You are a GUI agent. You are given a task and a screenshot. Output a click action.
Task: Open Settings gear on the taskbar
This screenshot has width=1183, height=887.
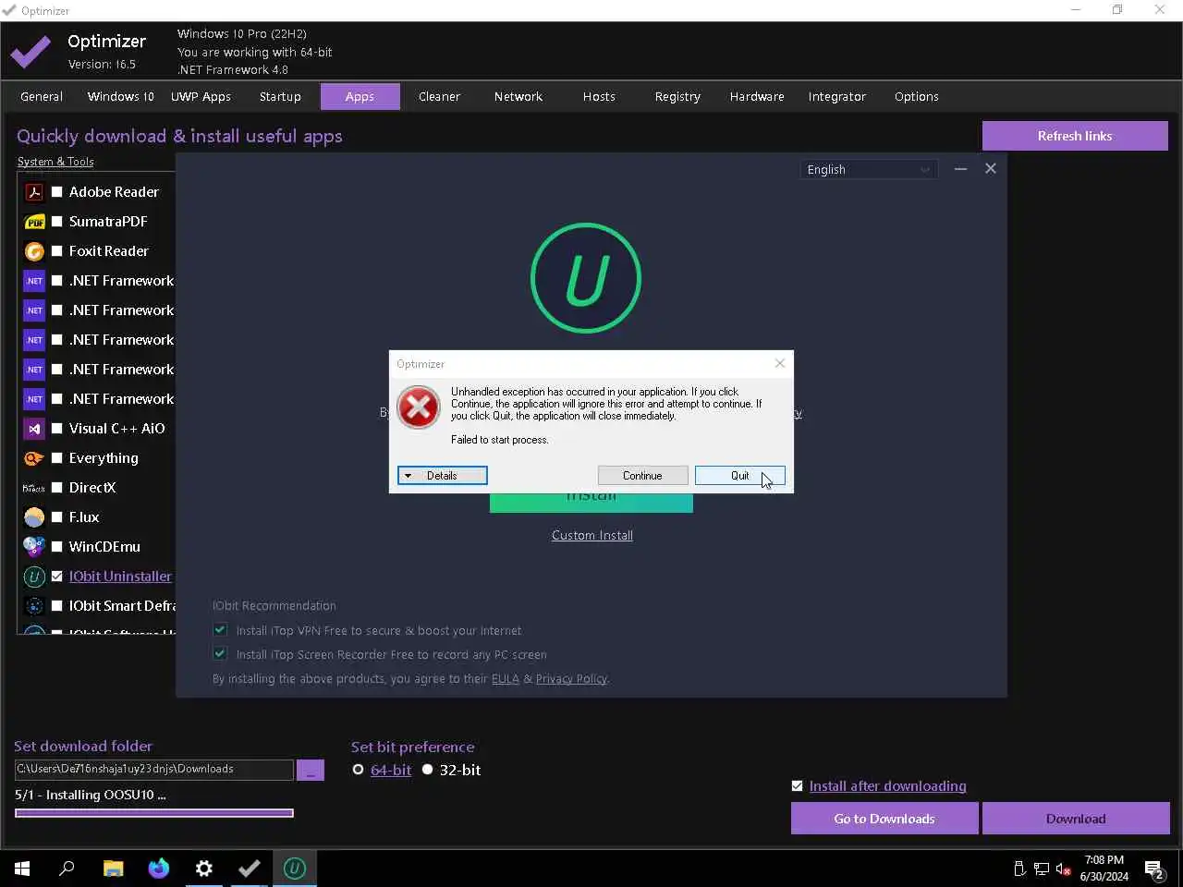(204, 869)
